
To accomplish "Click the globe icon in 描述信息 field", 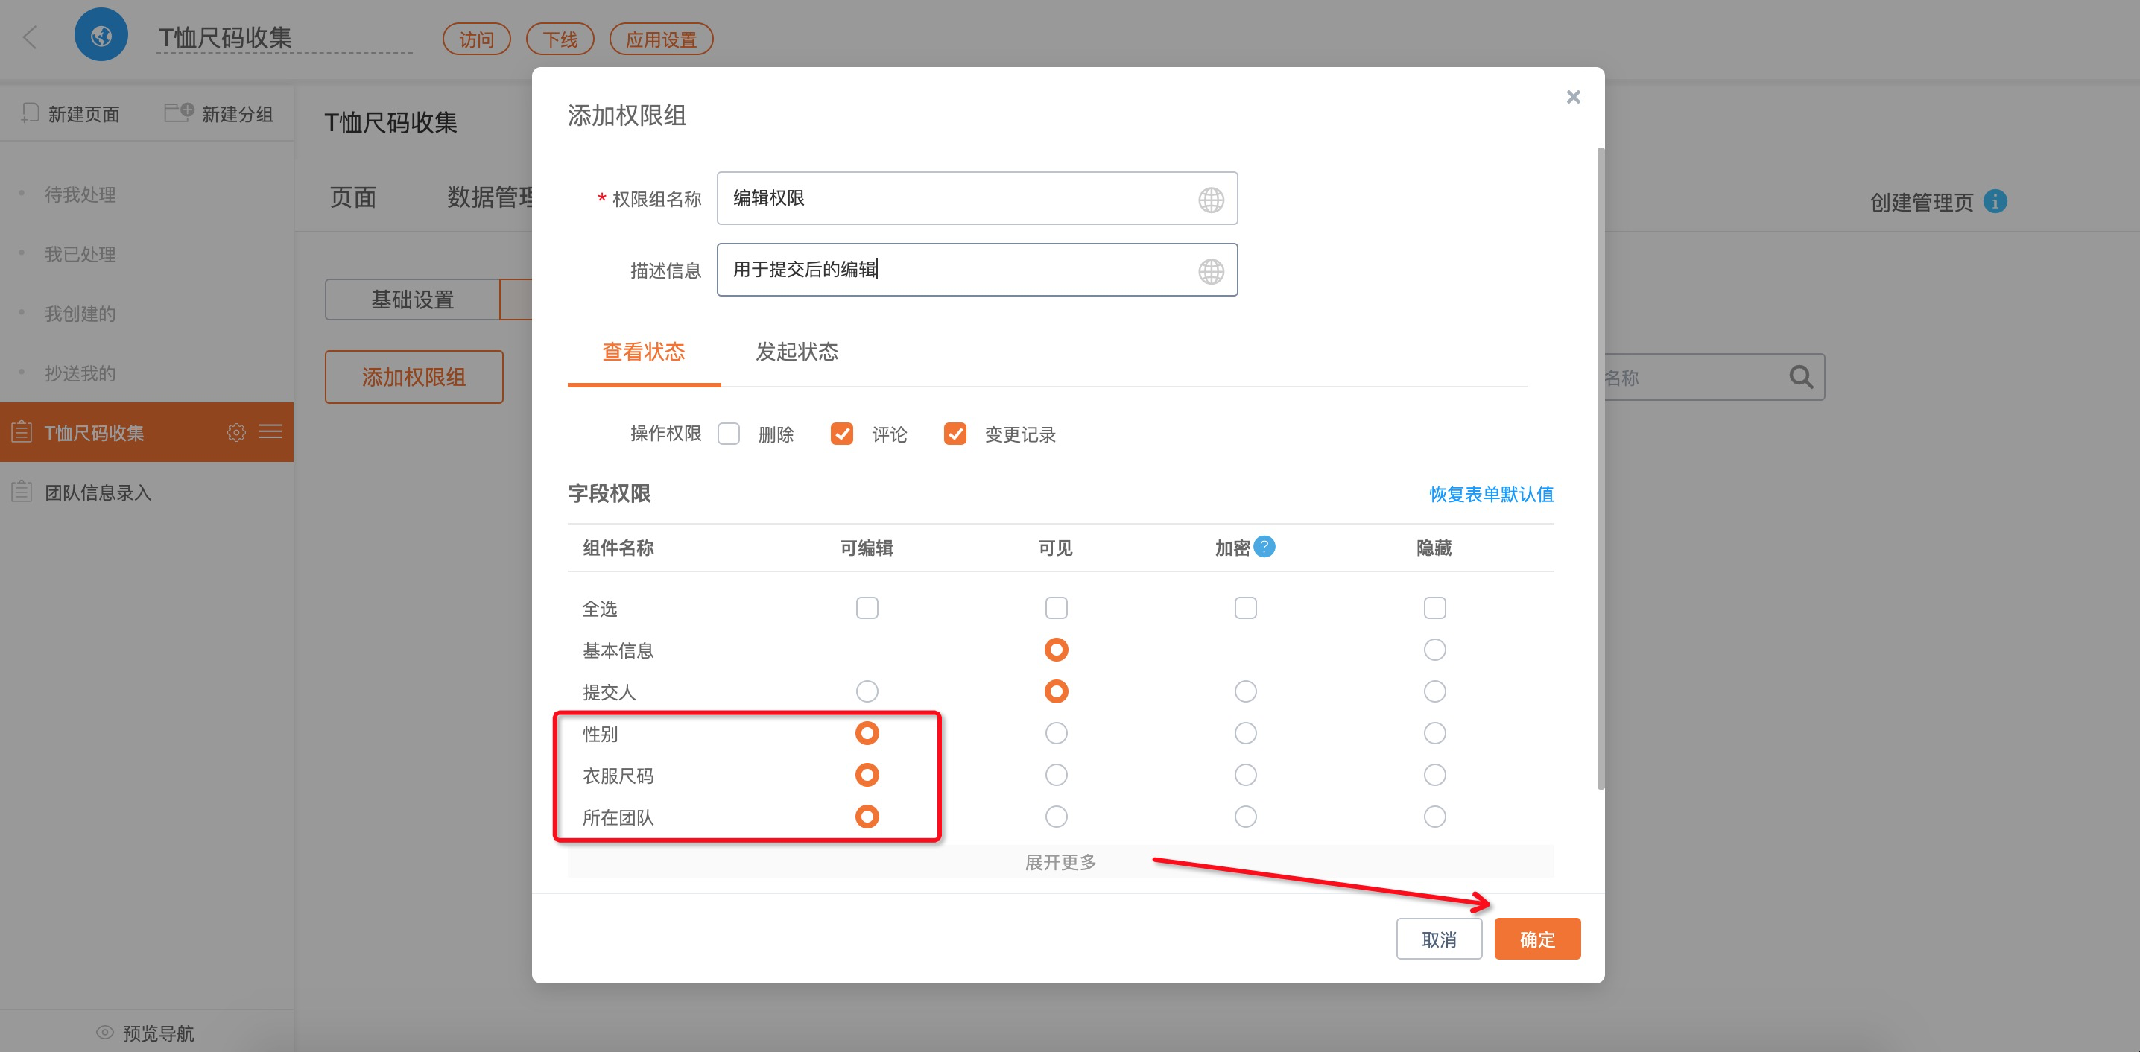I will coord(1210,271).
